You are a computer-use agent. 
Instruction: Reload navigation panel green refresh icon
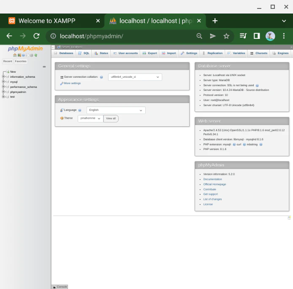tap(36, 55)
